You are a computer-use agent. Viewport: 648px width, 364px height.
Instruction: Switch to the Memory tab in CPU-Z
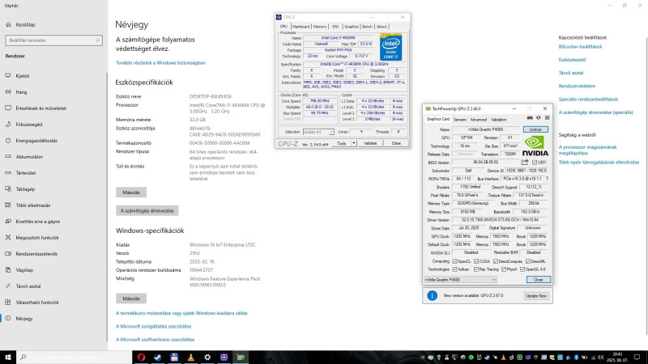click(320, 27)
